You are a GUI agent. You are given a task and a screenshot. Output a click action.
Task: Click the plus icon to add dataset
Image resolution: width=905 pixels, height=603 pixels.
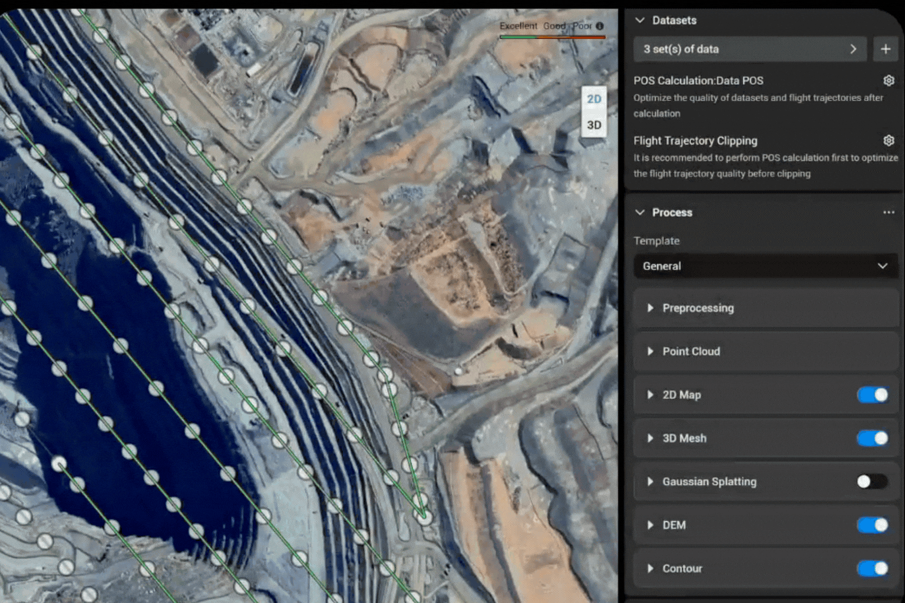pos(885,50)
